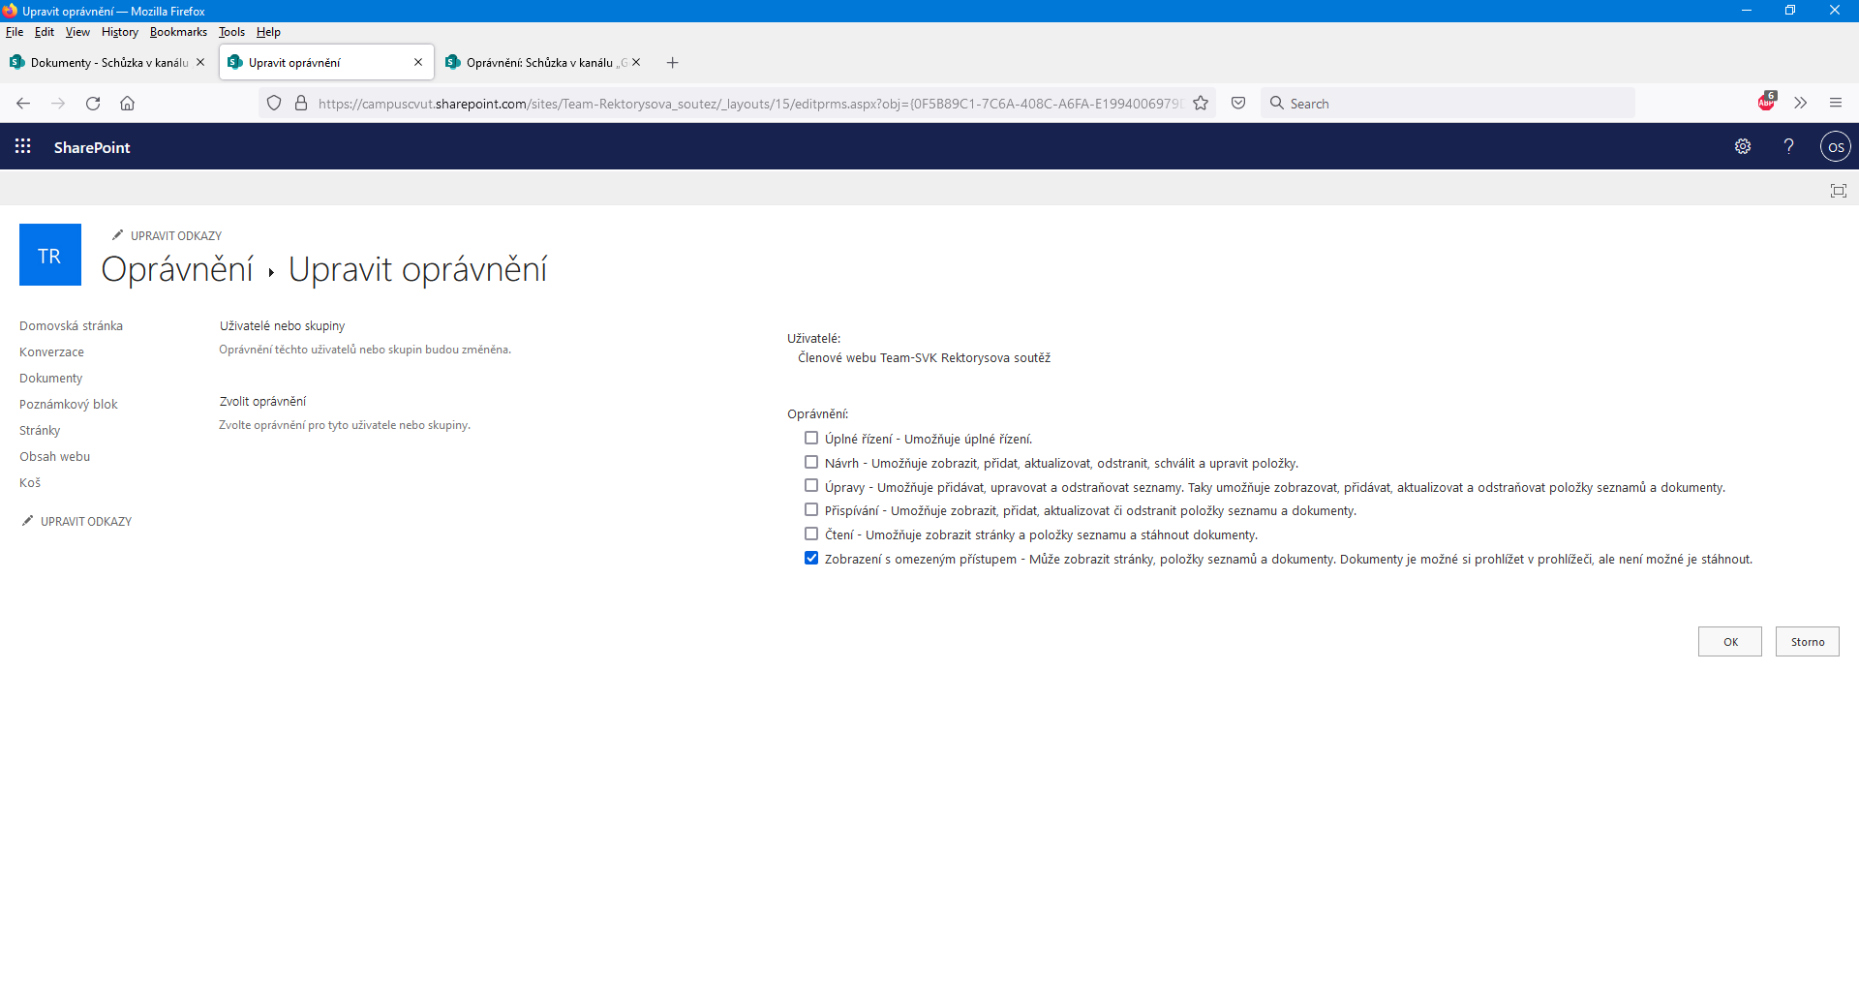Open the Bookmarks menu
Image resolution: width=1859 pixels, height=1007 pixels.
178,32
